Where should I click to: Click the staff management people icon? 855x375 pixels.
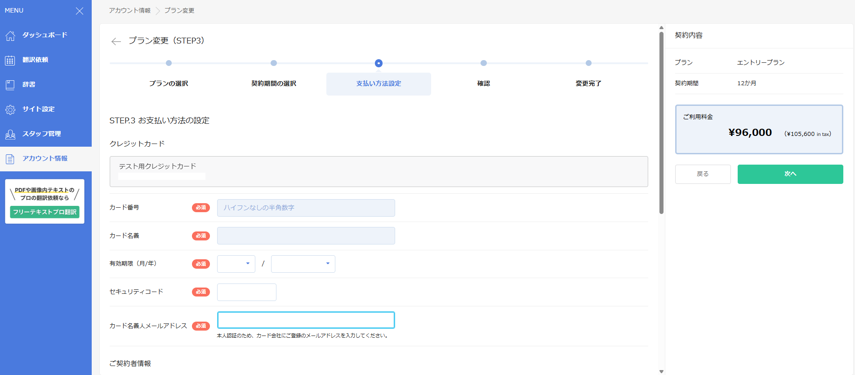pyautogui.click(x=10, y=134)
